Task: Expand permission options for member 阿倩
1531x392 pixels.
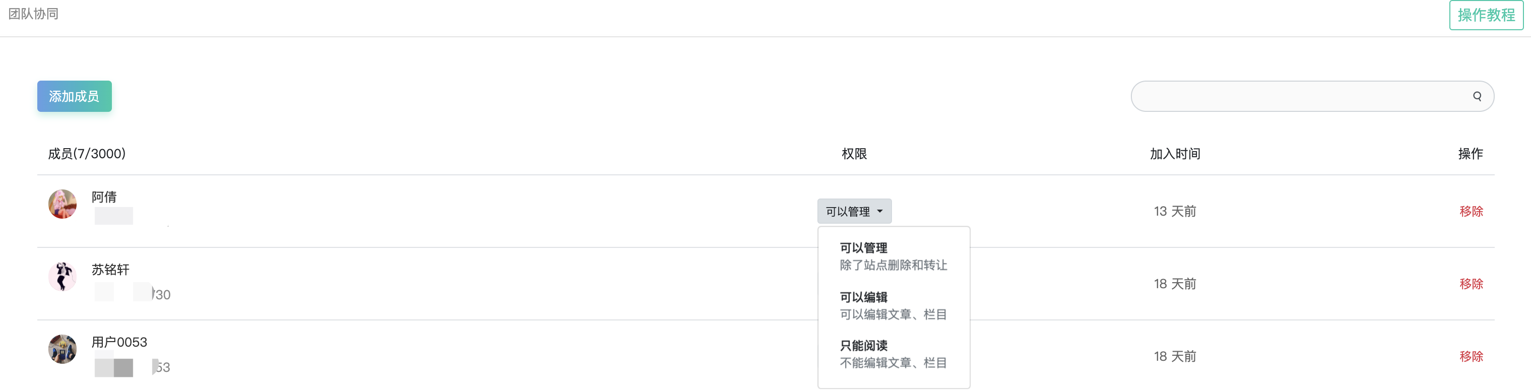Action: pos(855,211)
